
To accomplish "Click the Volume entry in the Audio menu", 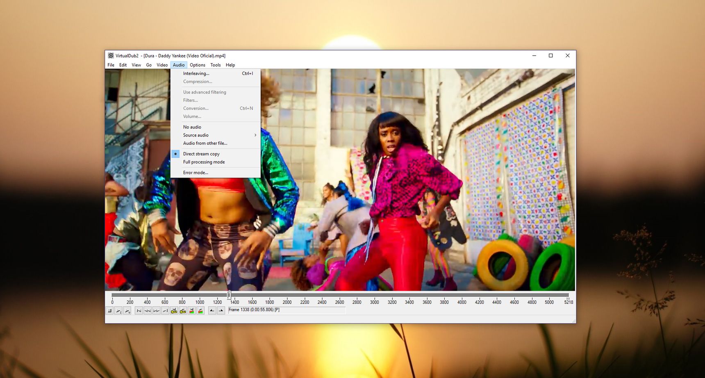I will pyautogui.click(x=216, y=116).
